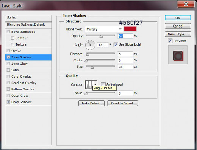The image size is (197, 150).
Task: Open the Inner Glow settings row
Action: click(x=28, y=64)
